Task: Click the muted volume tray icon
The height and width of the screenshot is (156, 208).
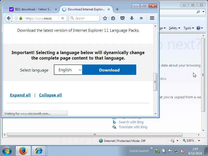Action: point(183,151)
